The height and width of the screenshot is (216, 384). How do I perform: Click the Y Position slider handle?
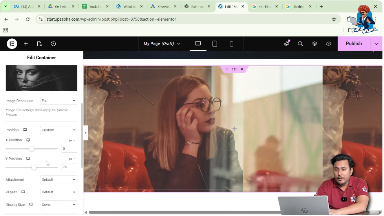point(34,167)
